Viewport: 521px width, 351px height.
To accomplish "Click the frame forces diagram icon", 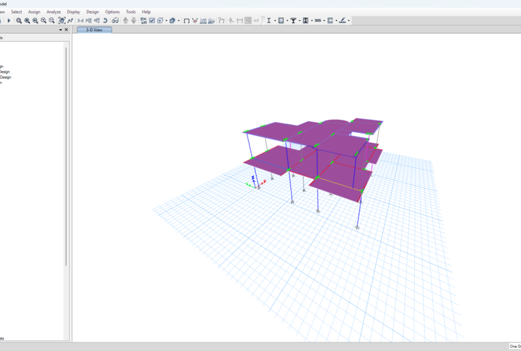I will point(211,21).
